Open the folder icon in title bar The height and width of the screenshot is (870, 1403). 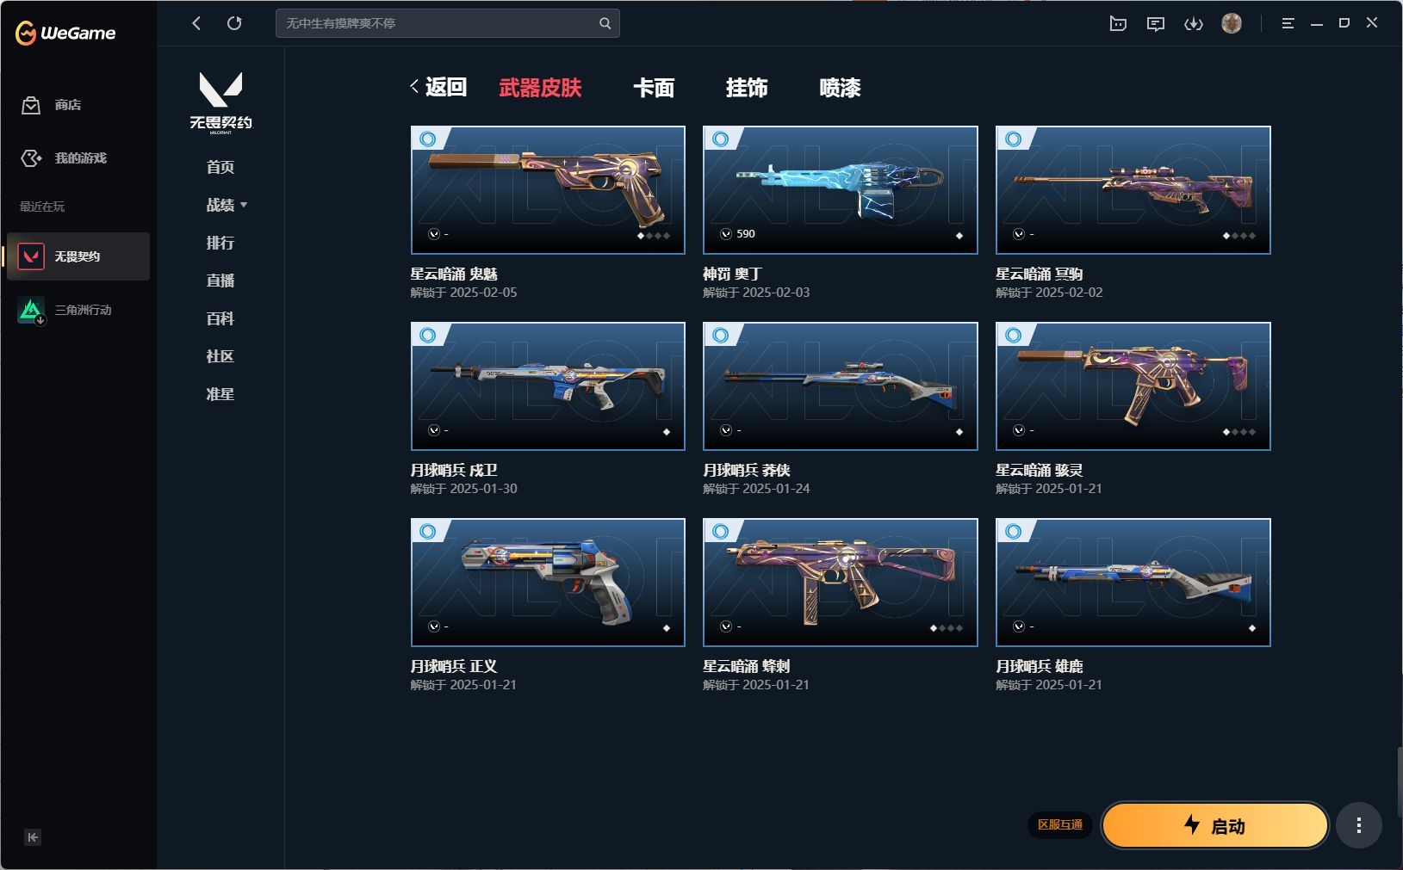pyautogui.click(x=1118, y=24)
